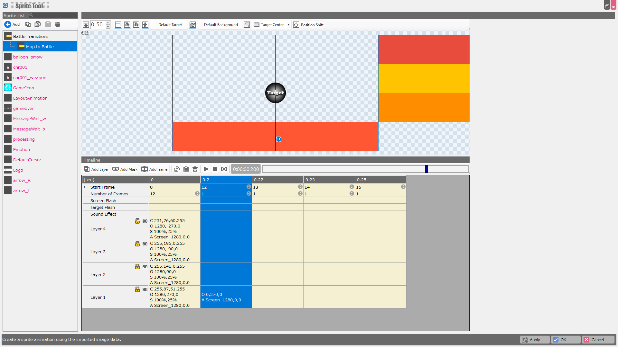Viewport: 618px width, 347px height.
Task: Toggle Layer 2 link icon
Action: [x=145, y=267]
